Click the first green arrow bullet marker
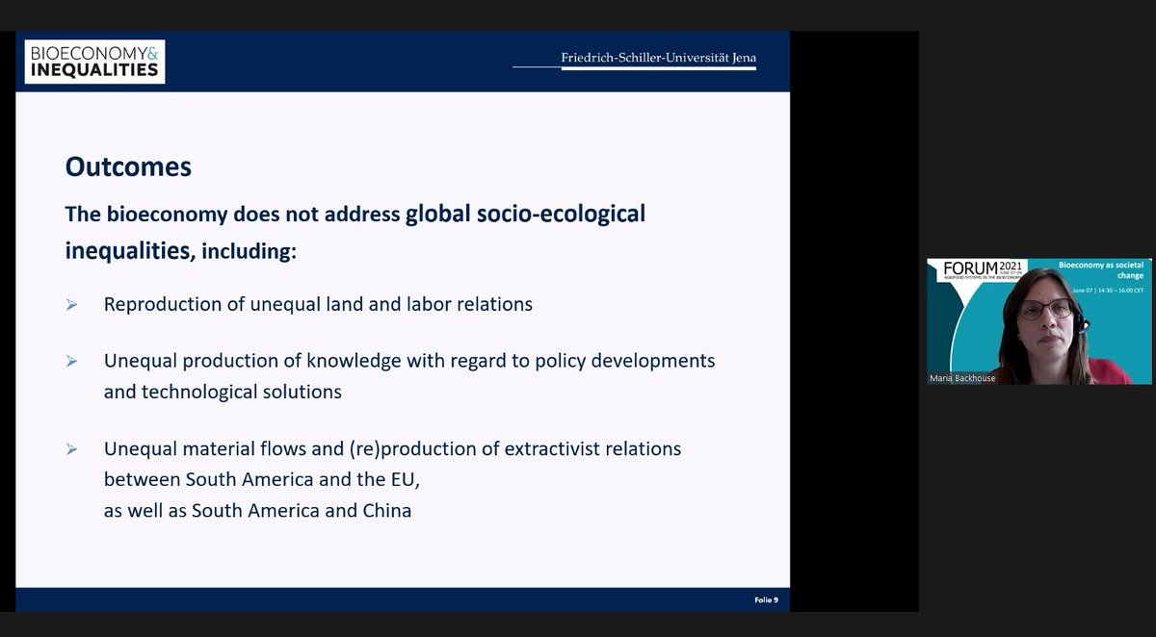Image resolution: width=1156 pixels, height=637 pixels. tap(70, 303)
